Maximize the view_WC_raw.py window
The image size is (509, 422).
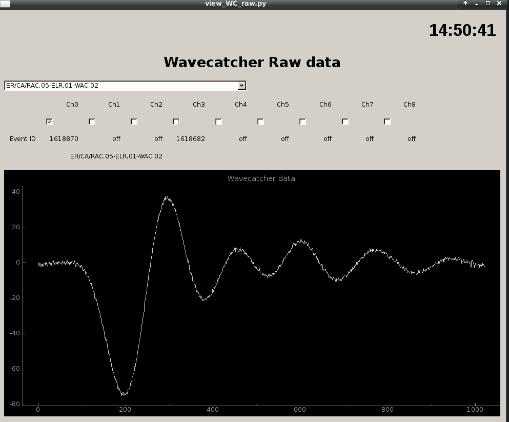click(488, 4)
